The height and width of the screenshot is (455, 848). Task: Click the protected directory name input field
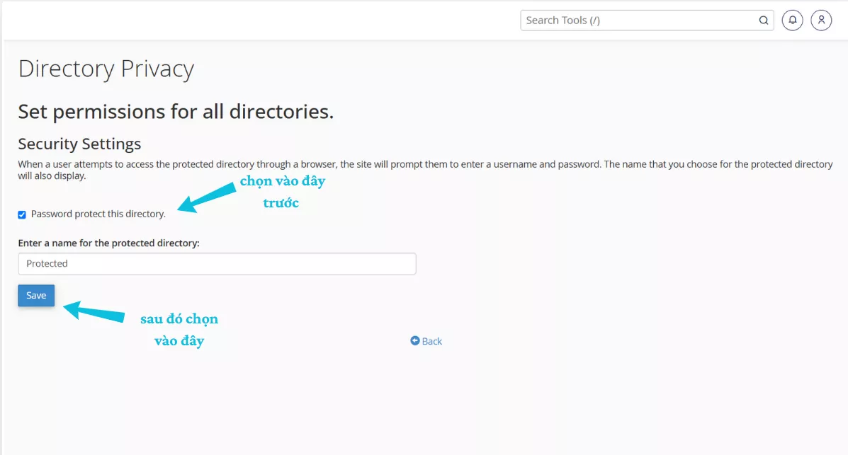(x=217, y=264)
